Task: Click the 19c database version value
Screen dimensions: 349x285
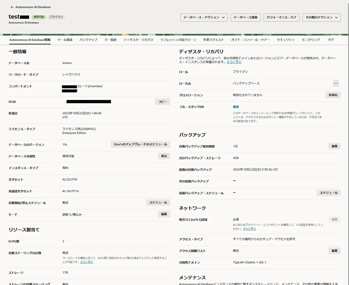Action: pyautogui.click(x=65, y=144)
